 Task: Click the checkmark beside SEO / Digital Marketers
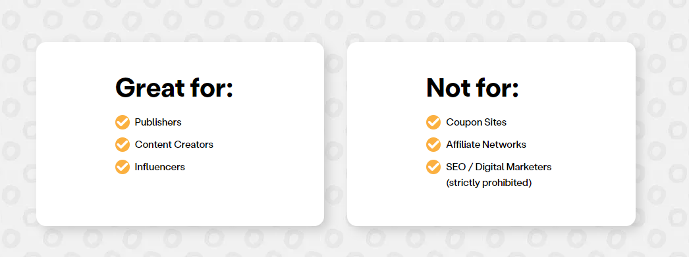coord(433,167)
